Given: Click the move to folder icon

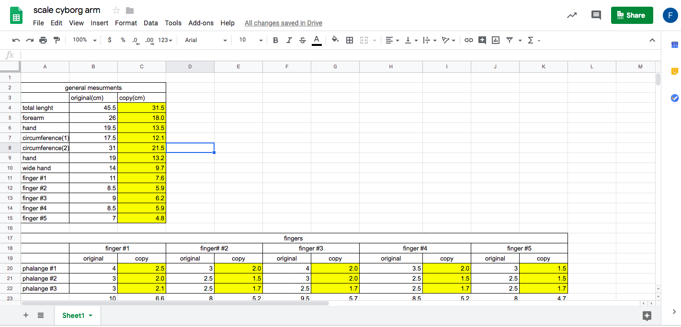Looking at the screenshot, I should pos(130,10).
